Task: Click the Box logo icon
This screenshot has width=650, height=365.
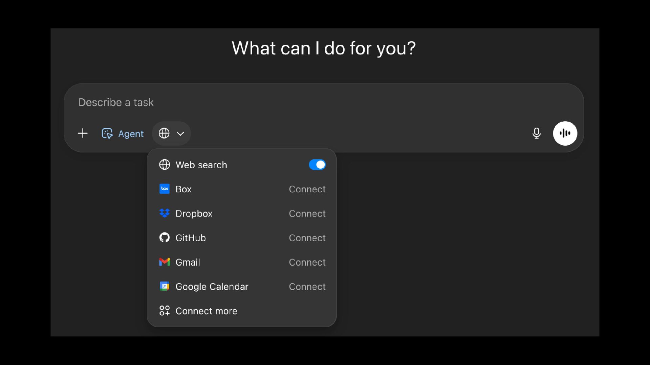Action: (165, 189)
